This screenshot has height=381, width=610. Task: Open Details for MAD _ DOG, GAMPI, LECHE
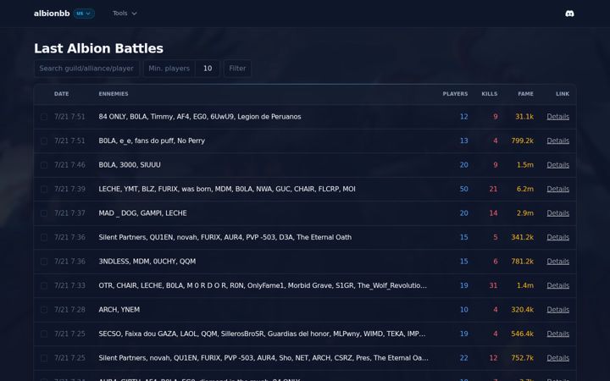[x=557, y=213]
